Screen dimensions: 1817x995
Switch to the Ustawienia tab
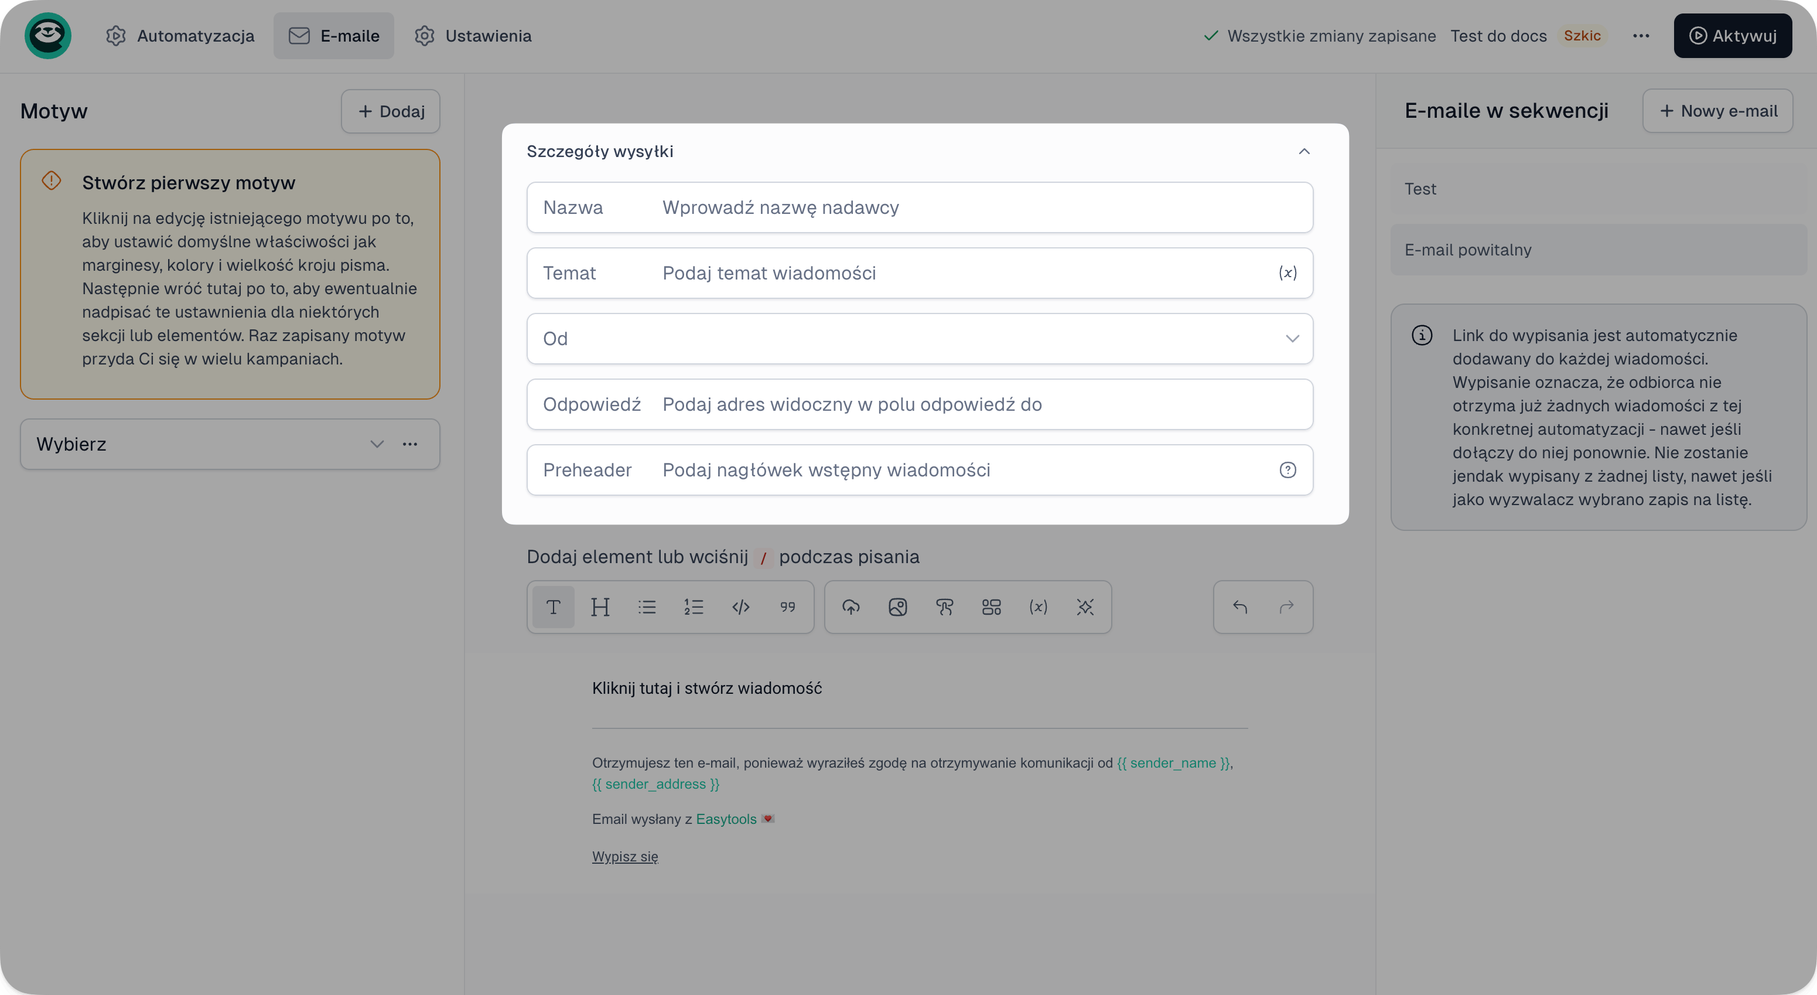click(473, 36)
